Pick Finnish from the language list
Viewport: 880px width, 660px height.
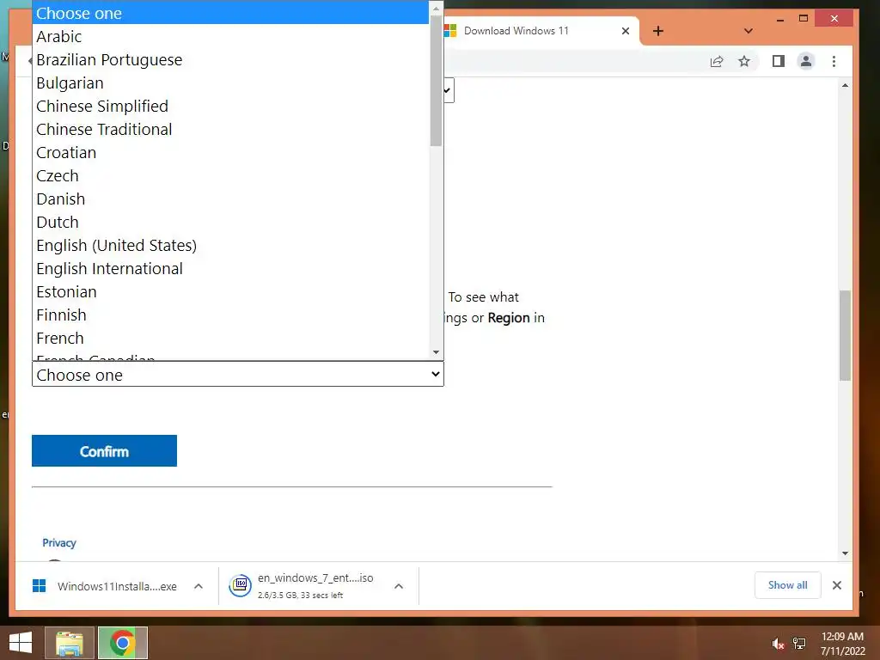tap(230, 315)
